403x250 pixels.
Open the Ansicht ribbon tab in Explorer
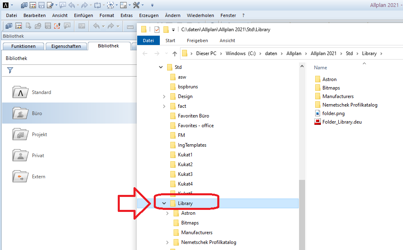[x=227, y=41]
